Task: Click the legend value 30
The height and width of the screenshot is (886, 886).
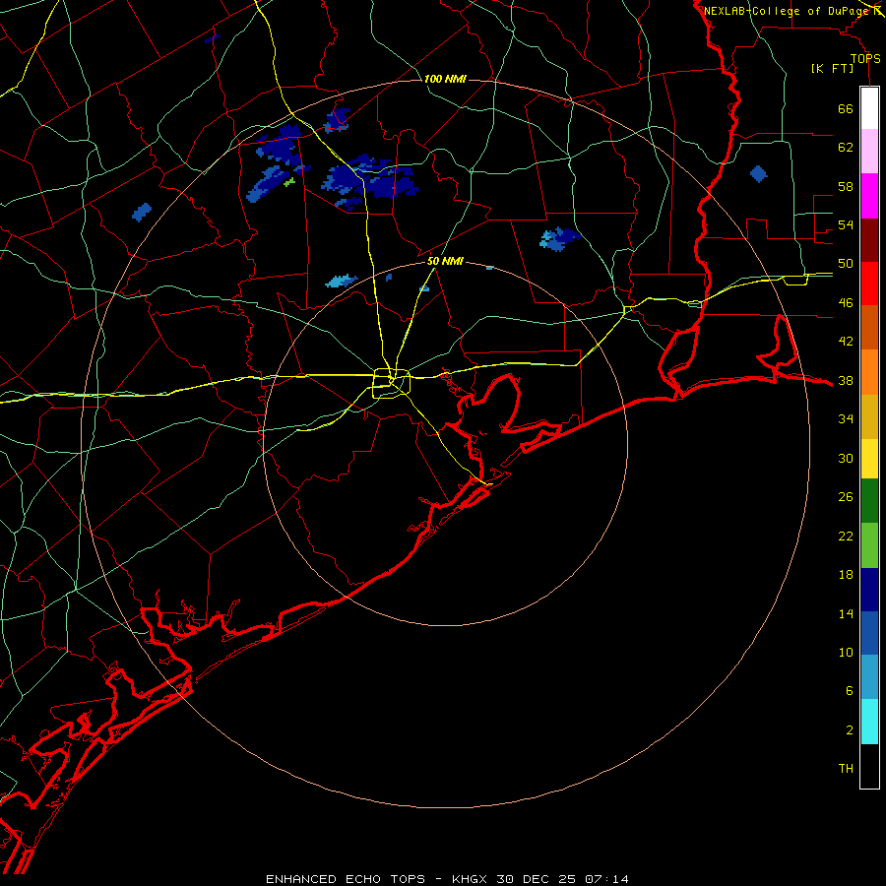Action: 846,458
